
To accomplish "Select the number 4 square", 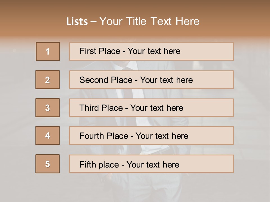I will 48,136.
